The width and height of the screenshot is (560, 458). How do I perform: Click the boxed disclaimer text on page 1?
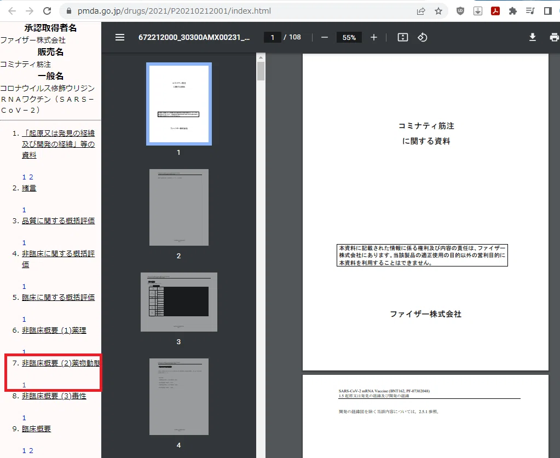(422, 255)
